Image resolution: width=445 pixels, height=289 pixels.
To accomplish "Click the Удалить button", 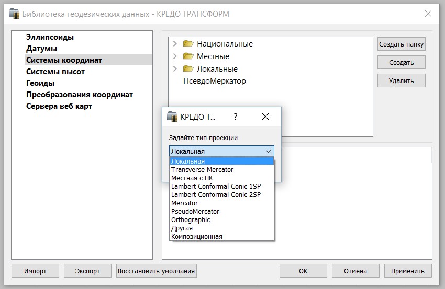I will [x=402, y=81].
